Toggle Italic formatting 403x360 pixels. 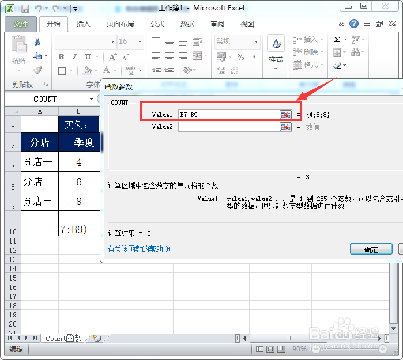pos(74,57)
